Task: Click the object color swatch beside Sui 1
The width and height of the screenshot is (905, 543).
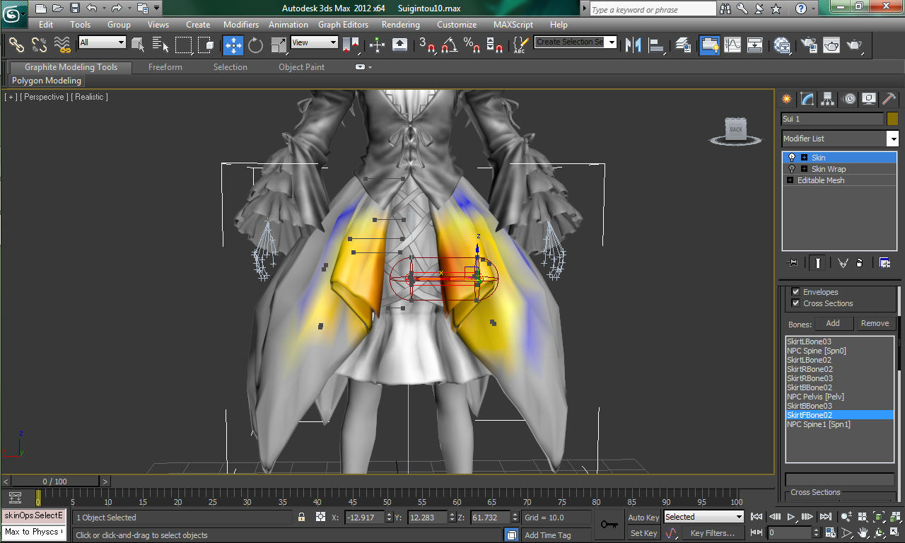Action: (x=892, y=119)
